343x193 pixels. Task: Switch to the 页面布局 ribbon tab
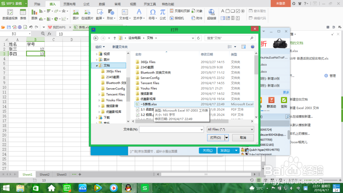pos(69,4)
